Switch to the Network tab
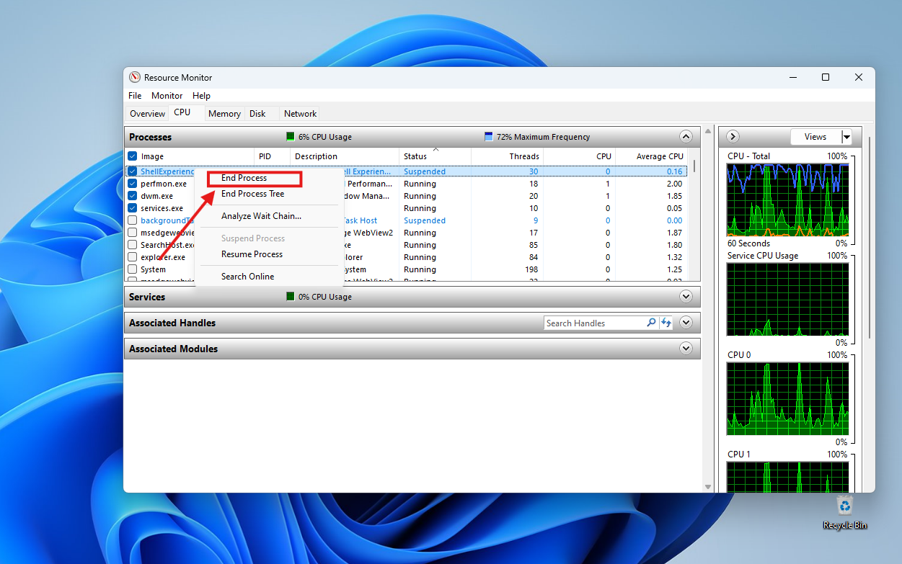The image size is (902, 564). 300,114
